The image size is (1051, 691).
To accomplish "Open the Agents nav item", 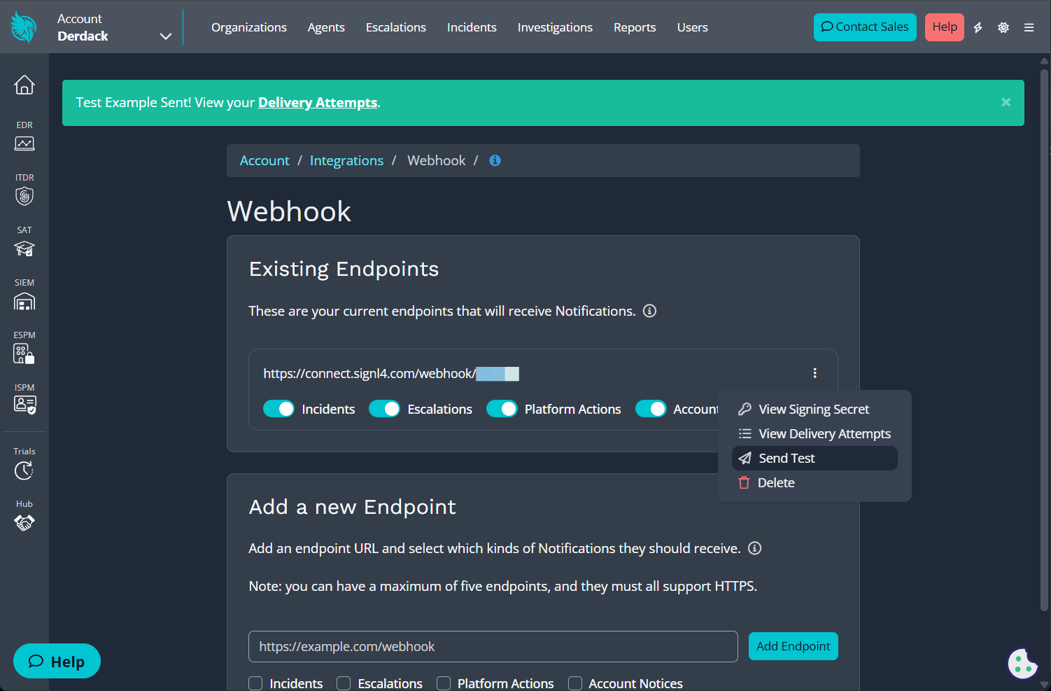I will (x=326, y=27).
